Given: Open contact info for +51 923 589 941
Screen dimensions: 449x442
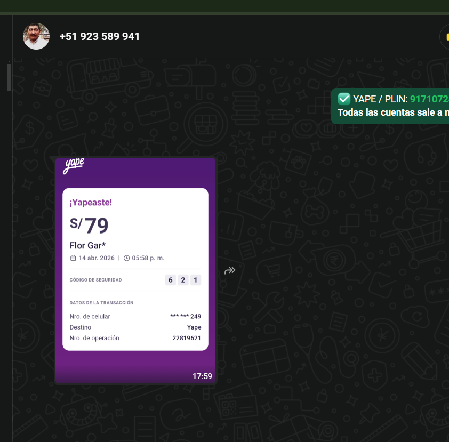Looking at the screenshot, I should point(99,37).
